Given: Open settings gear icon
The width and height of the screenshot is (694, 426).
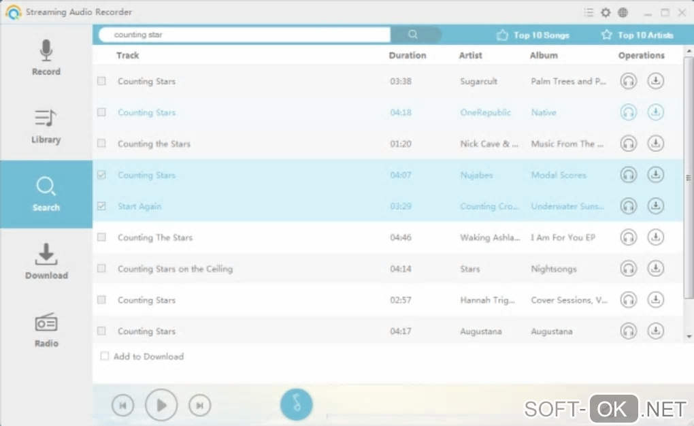Looking at the screenshot, I should [606, 12].
